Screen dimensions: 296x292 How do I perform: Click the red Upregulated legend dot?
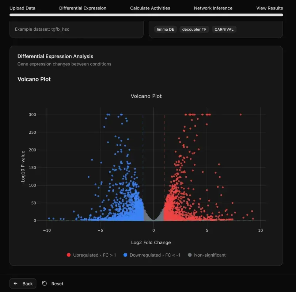point(68,255)
